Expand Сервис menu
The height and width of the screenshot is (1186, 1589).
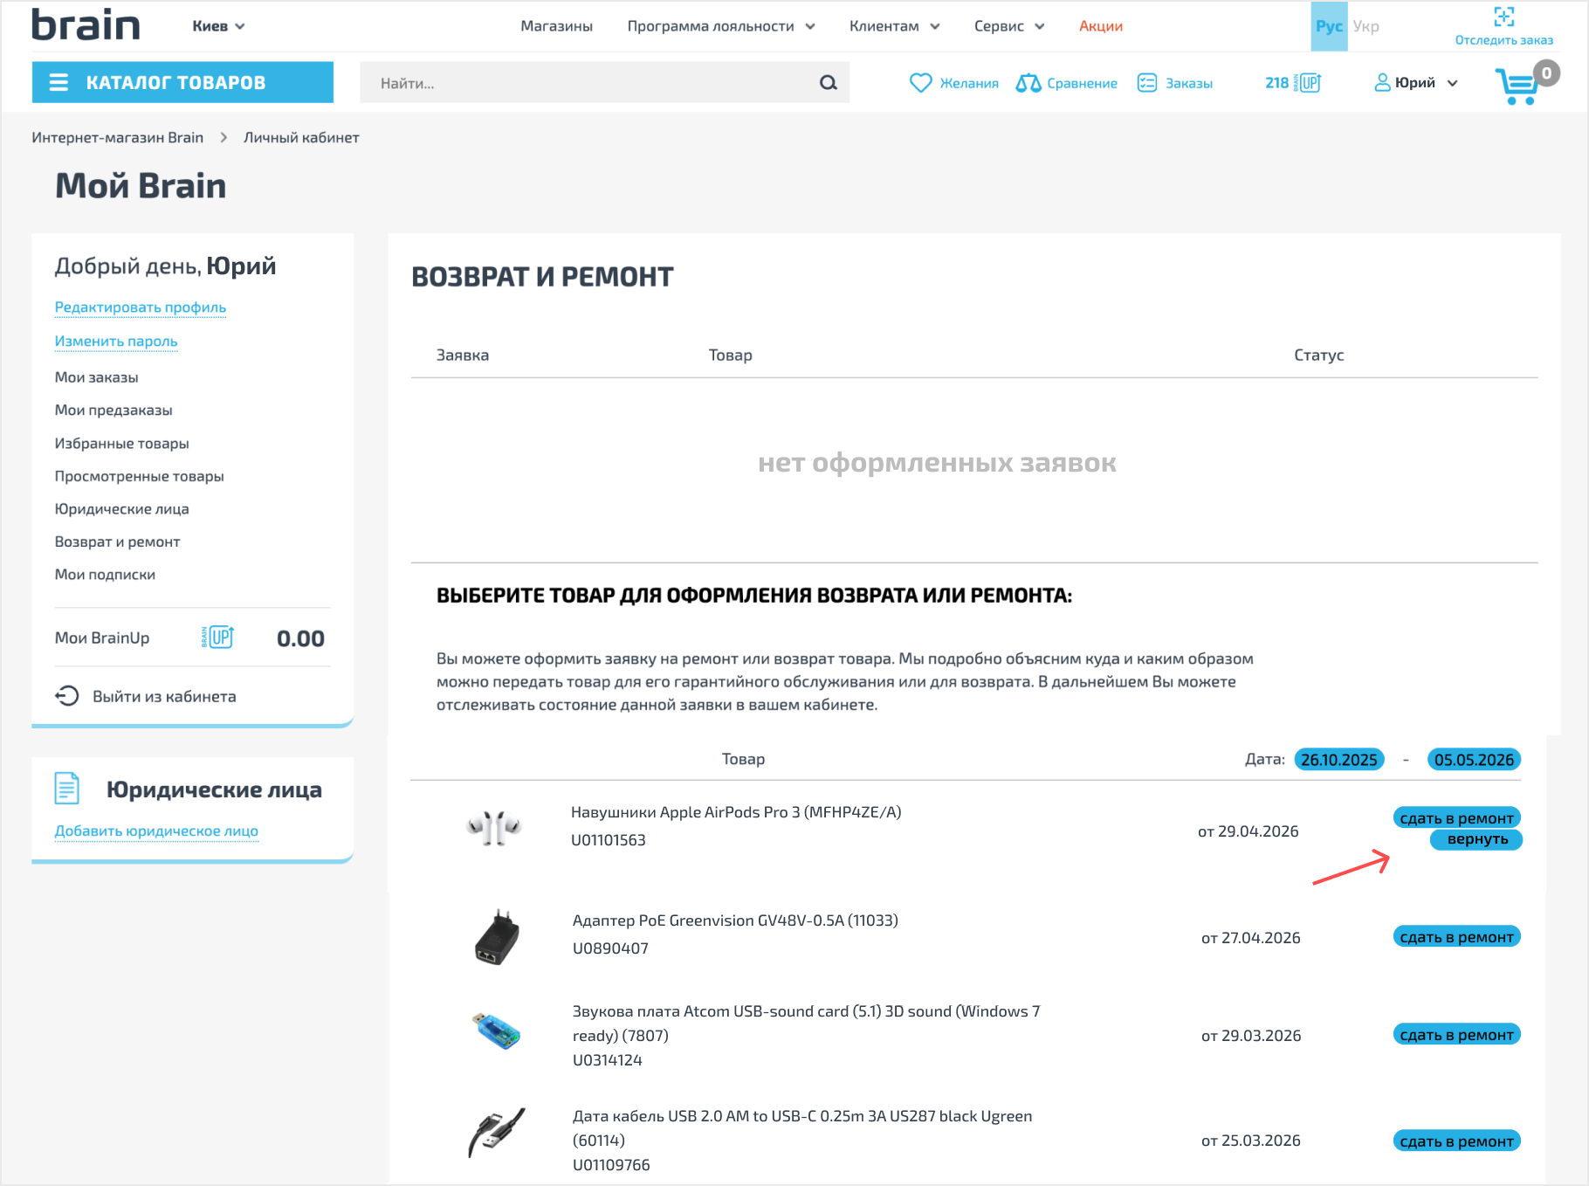1009,26
